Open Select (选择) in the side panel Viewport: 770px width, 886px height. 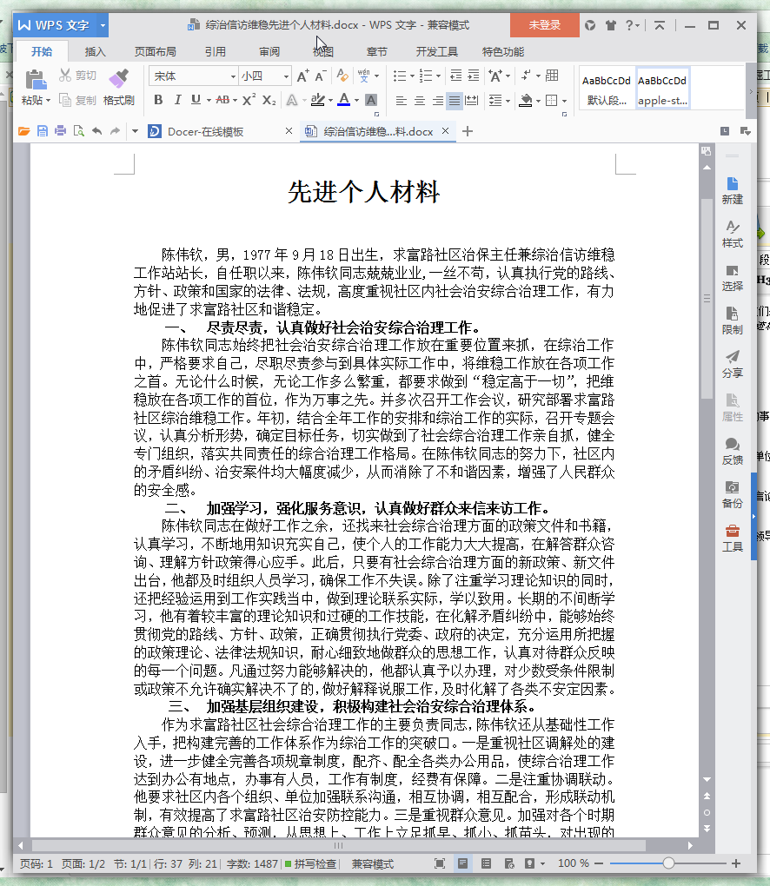732,277
